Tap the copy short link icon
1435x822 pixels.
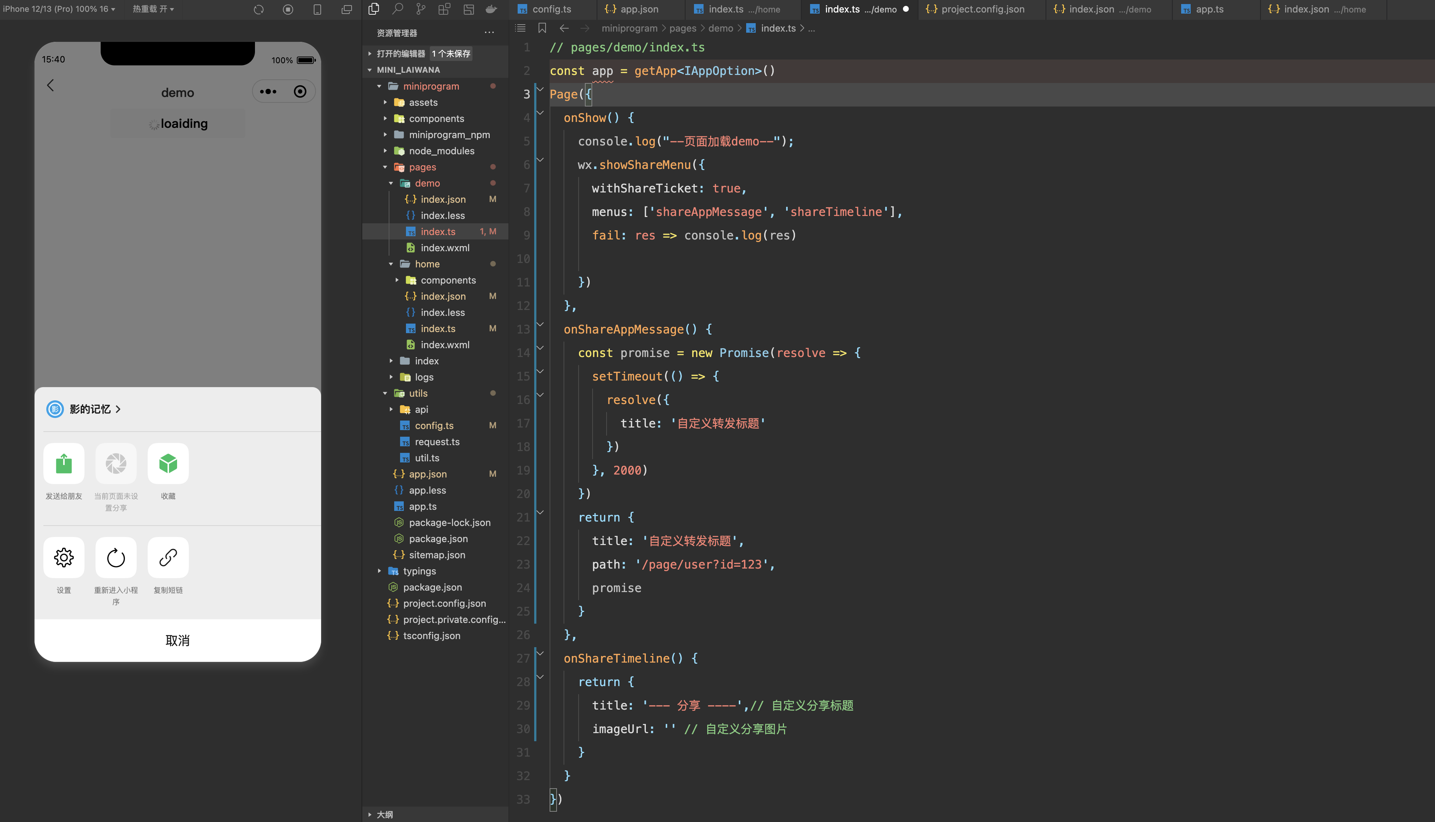tap(168, 557)
